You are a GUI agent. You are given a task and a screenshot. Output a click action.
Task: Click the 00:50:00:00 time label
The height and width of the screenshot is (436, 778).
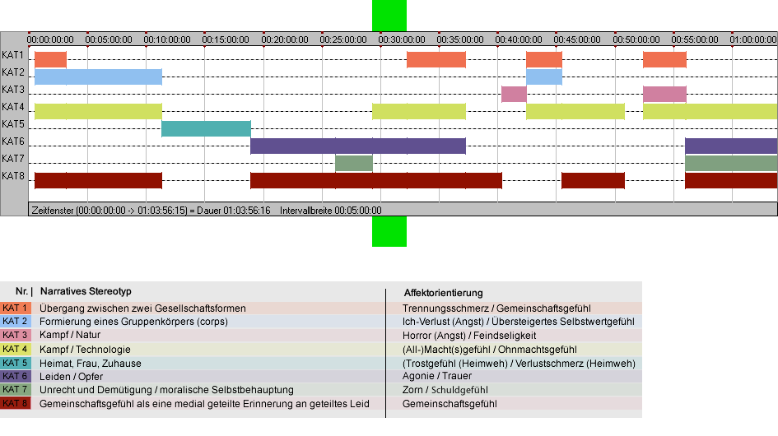click(636, 39)
